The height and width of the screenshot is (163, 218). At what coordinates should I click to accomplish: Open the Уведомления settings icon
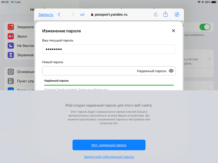coord(11,27)
